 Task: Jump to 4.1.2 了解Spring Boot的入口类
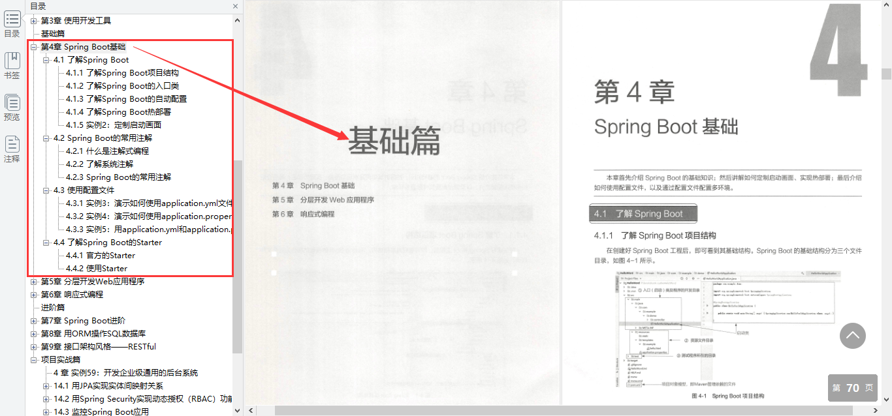122,86
